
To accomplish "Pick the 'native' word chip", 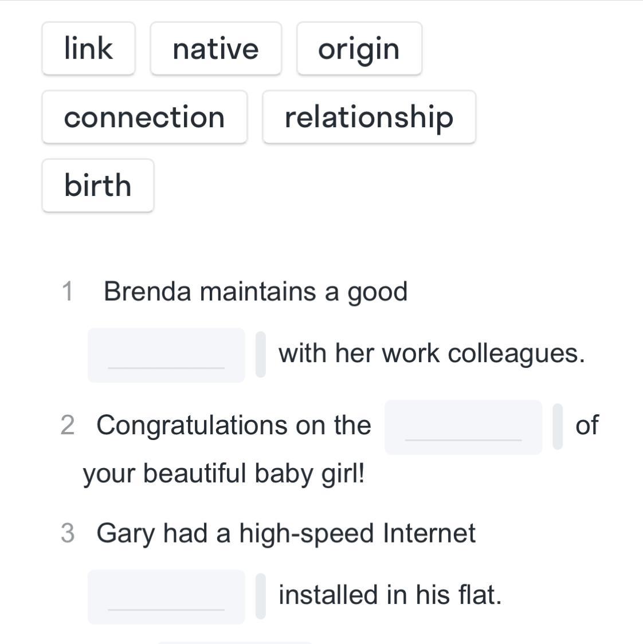I will click(215, 49).
